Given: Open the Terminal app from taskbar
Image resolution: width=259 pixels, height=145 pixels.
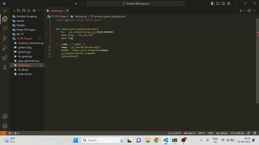Looking at the screenshot, I should click(174, 140).
